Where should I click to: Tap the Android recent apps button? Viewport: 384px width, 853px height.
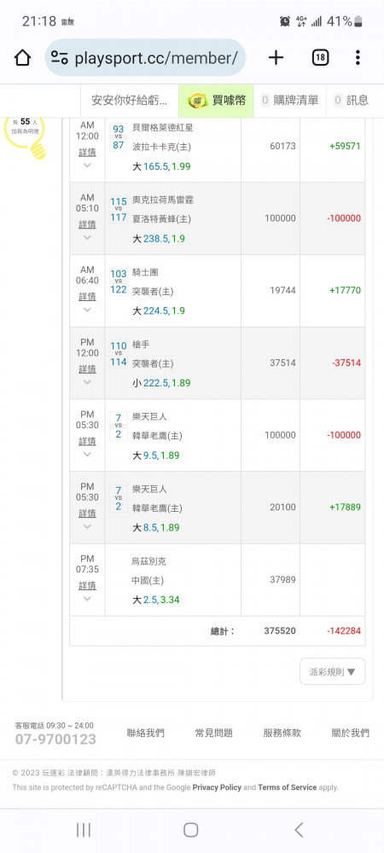(84, 830)
